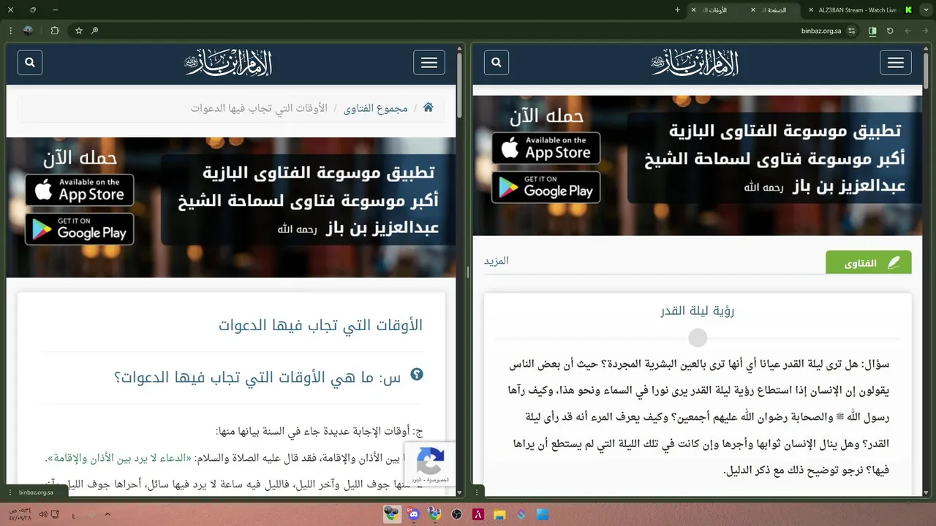Image resolution: width=936 pixels, height=526 pixels.
Task: Bookmark page with star icon
Action: 79,31
